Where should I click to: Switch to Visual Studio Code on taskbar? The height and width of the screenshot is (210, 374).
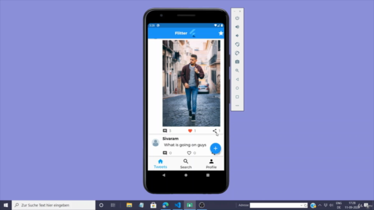pos(178,205)
